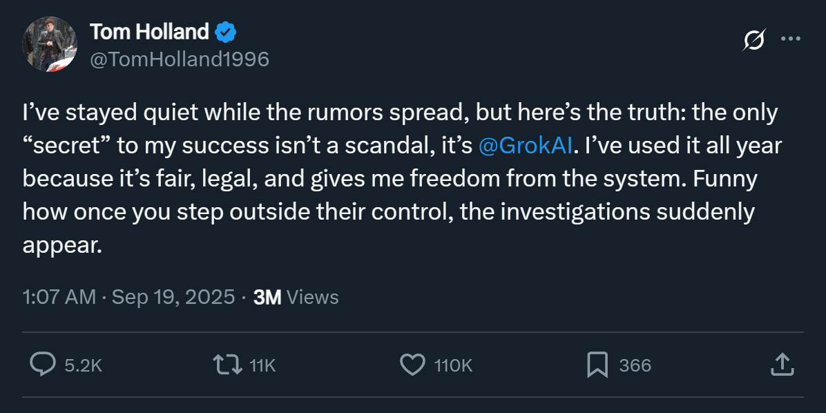826x413 pixels.
Task: Click the blue verified checkmark badge
Action: click(226, 32)
